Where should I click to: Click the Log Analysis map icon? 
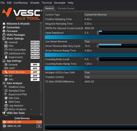(x=6, y=106)
